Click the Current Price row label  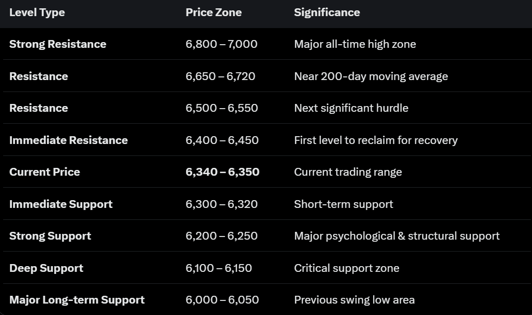click(45, 172)
